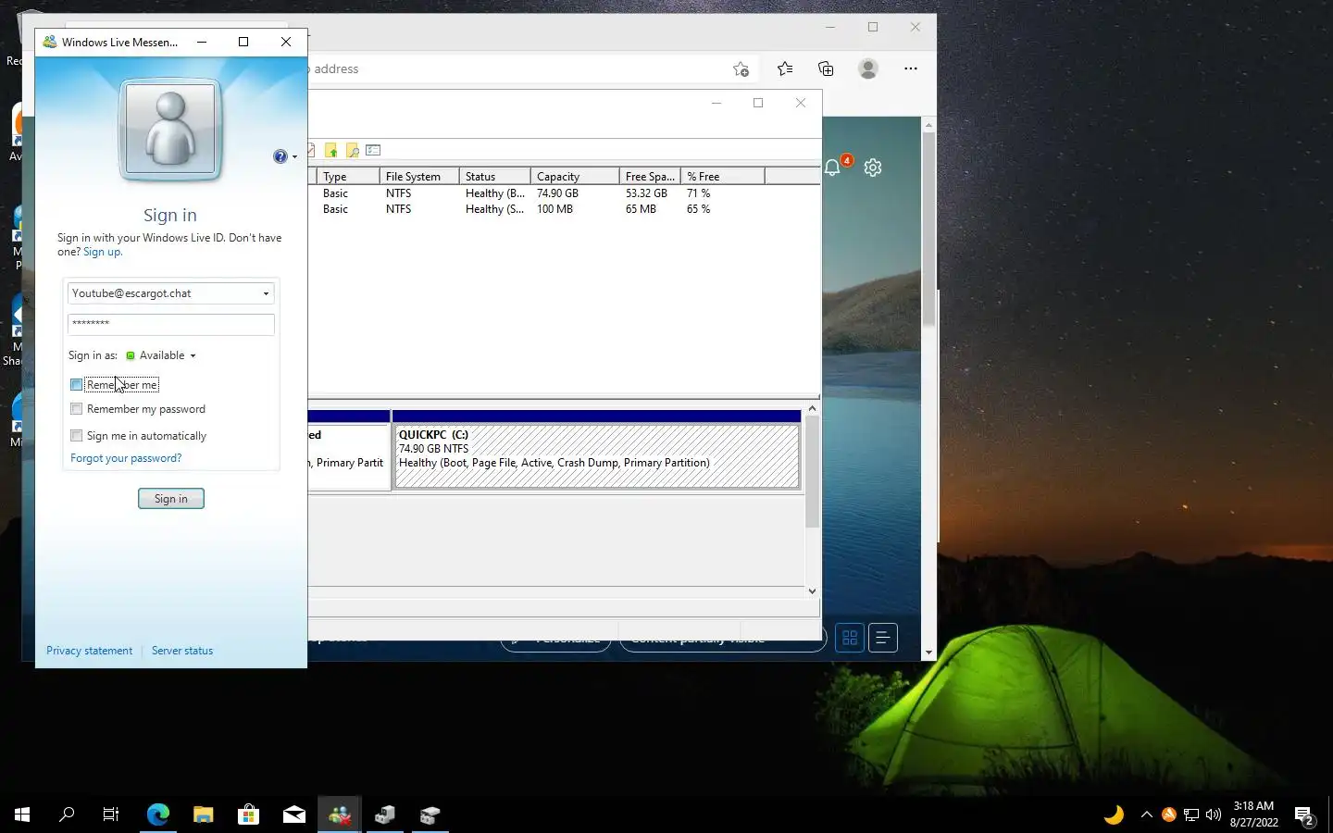Sort by the Type column header
Viewport: 1333px width, 833px height.
point(348,176)
